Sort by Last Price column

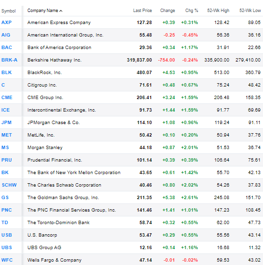coord(142,11)
